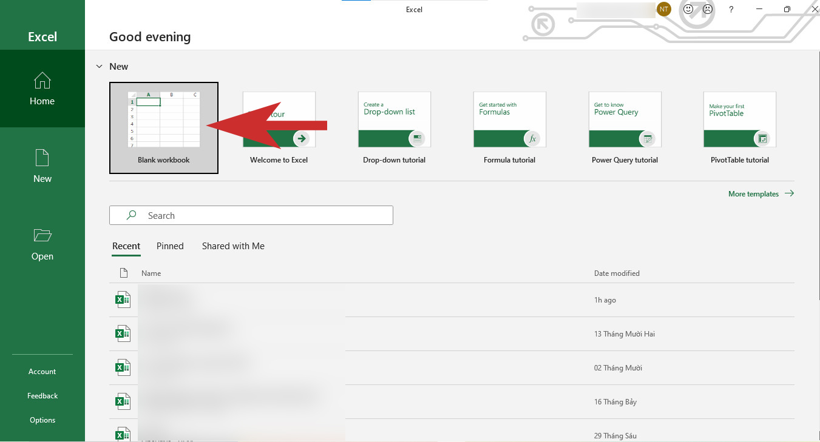The height and width of the screenshot is (442, 820).
Task: Open the Drop-down tutorial template
Action: click(x=395, y=128)
